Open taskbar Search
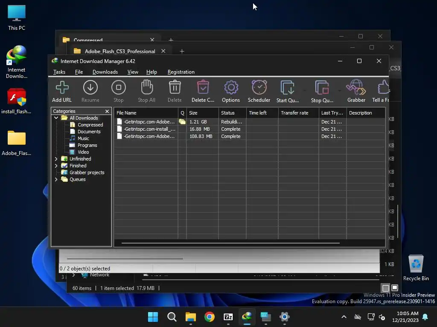The image size is (437, 327). coord(172,317)
